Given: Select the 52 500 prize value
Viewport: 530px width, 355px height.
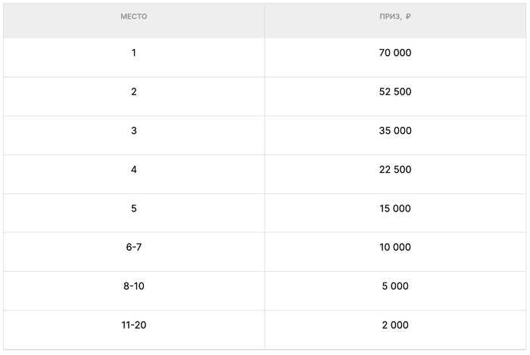Looking at the screenshot, I should click(x=395, y=92).
